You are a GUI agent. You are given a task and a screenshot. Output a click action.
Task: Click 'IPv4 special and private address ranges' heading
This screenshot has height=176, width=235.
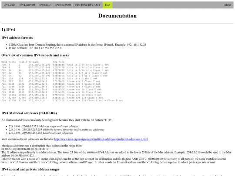click(x=30, y=169)
